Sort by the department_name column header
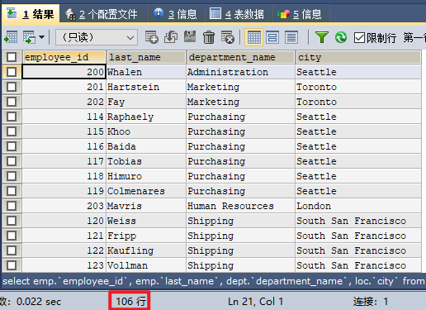This screenshot has height=310, width=426. pos(240,57)
